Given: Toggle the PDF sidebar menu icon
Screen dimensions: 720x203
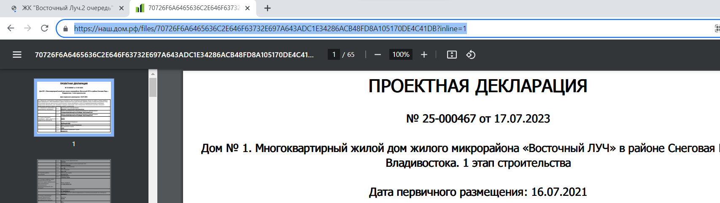Looking at the screenshot, I should pyautogui.click(x=17, y=55).
